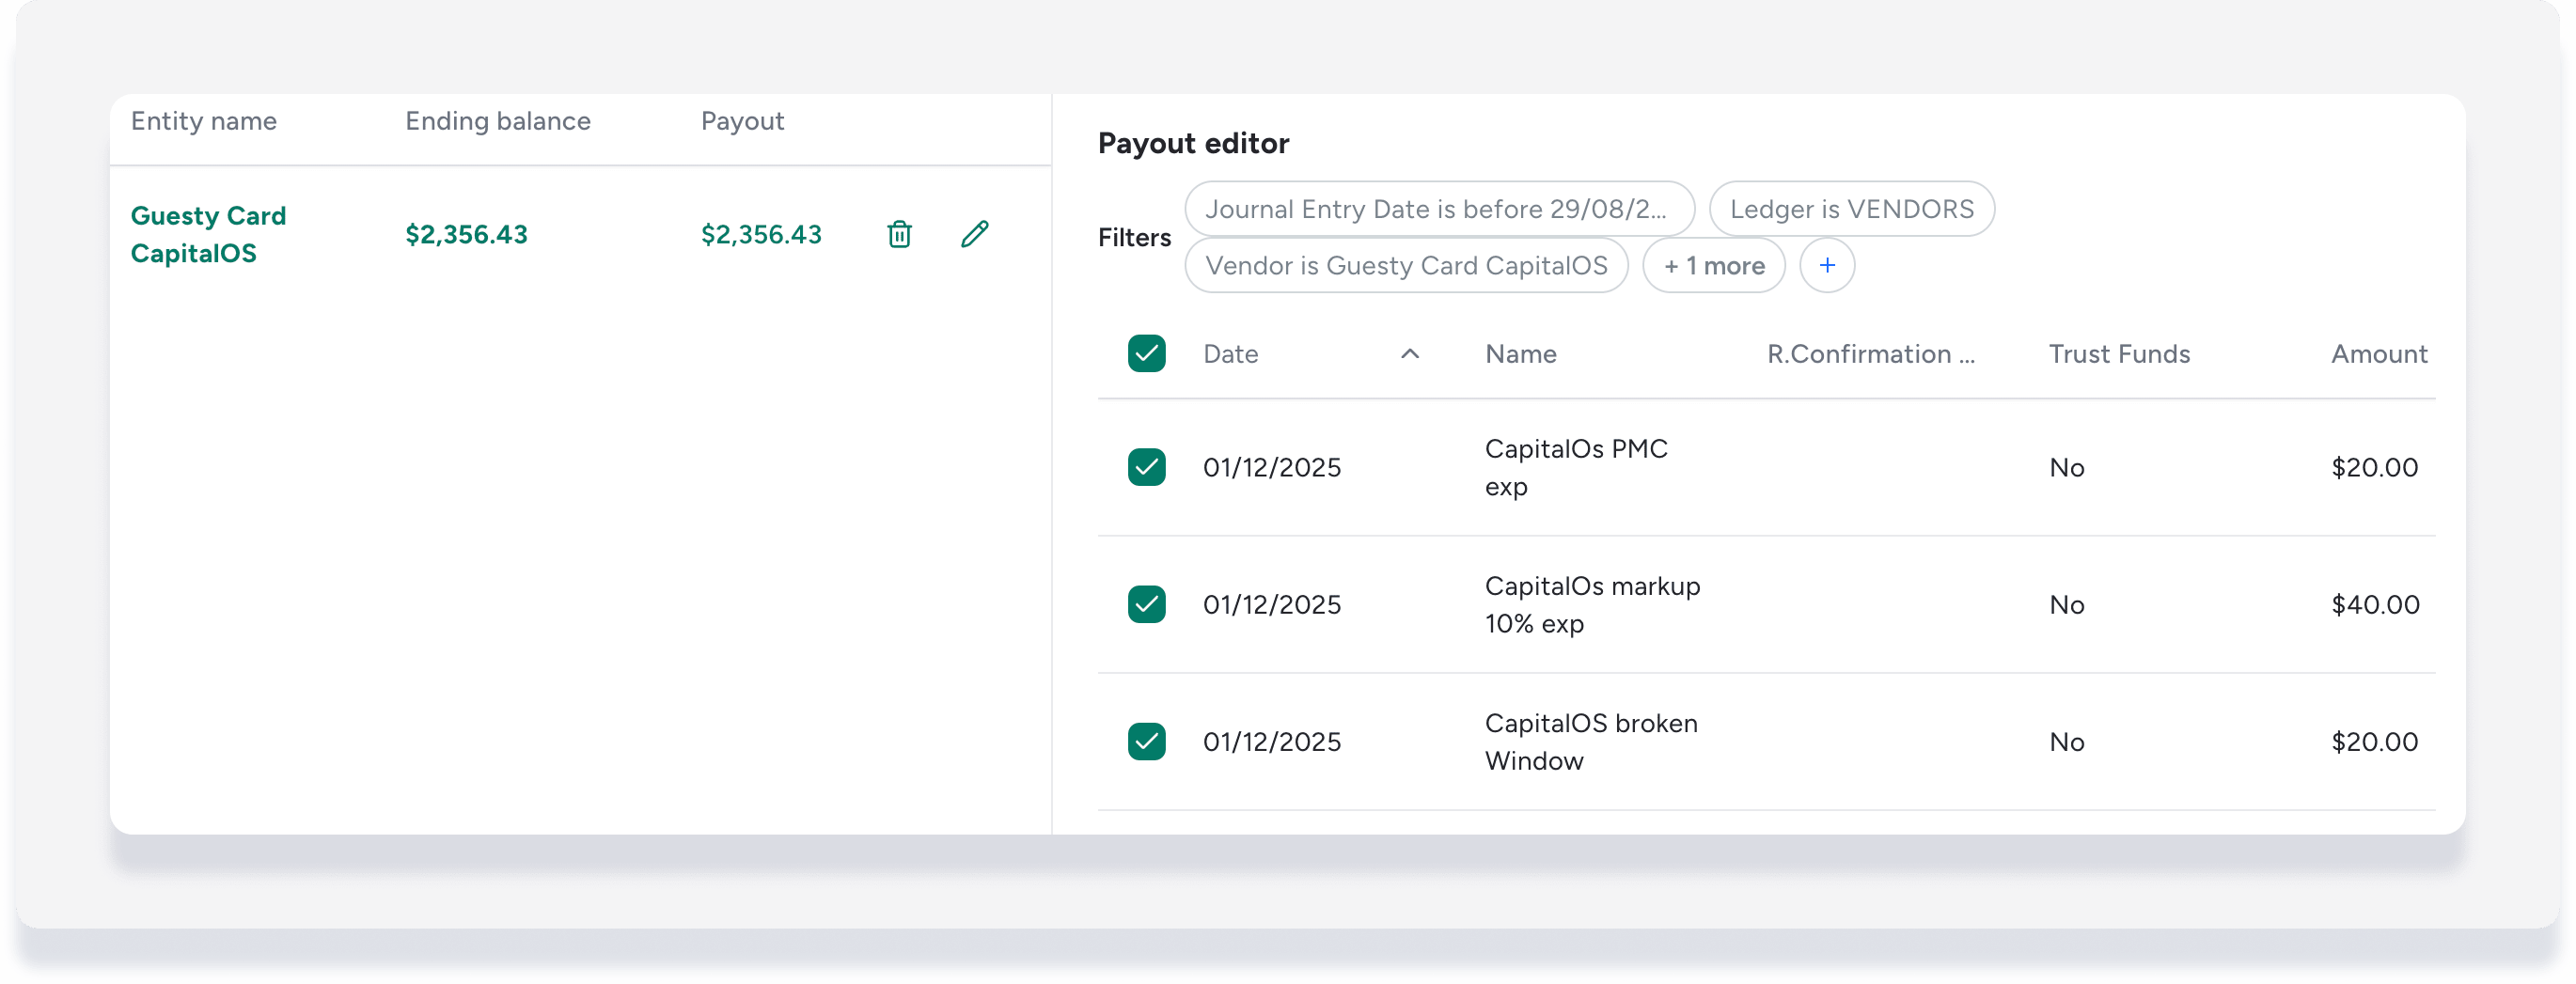Open the Journal Entry Date filter chip
Viewport: 2576px width, 984px height.
click(x=1438, y=209)
